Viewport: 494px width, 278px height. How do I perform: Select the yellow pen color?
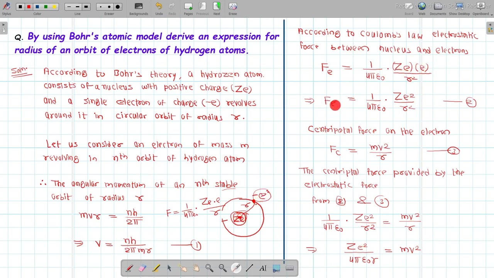click(x=54, y=7)
